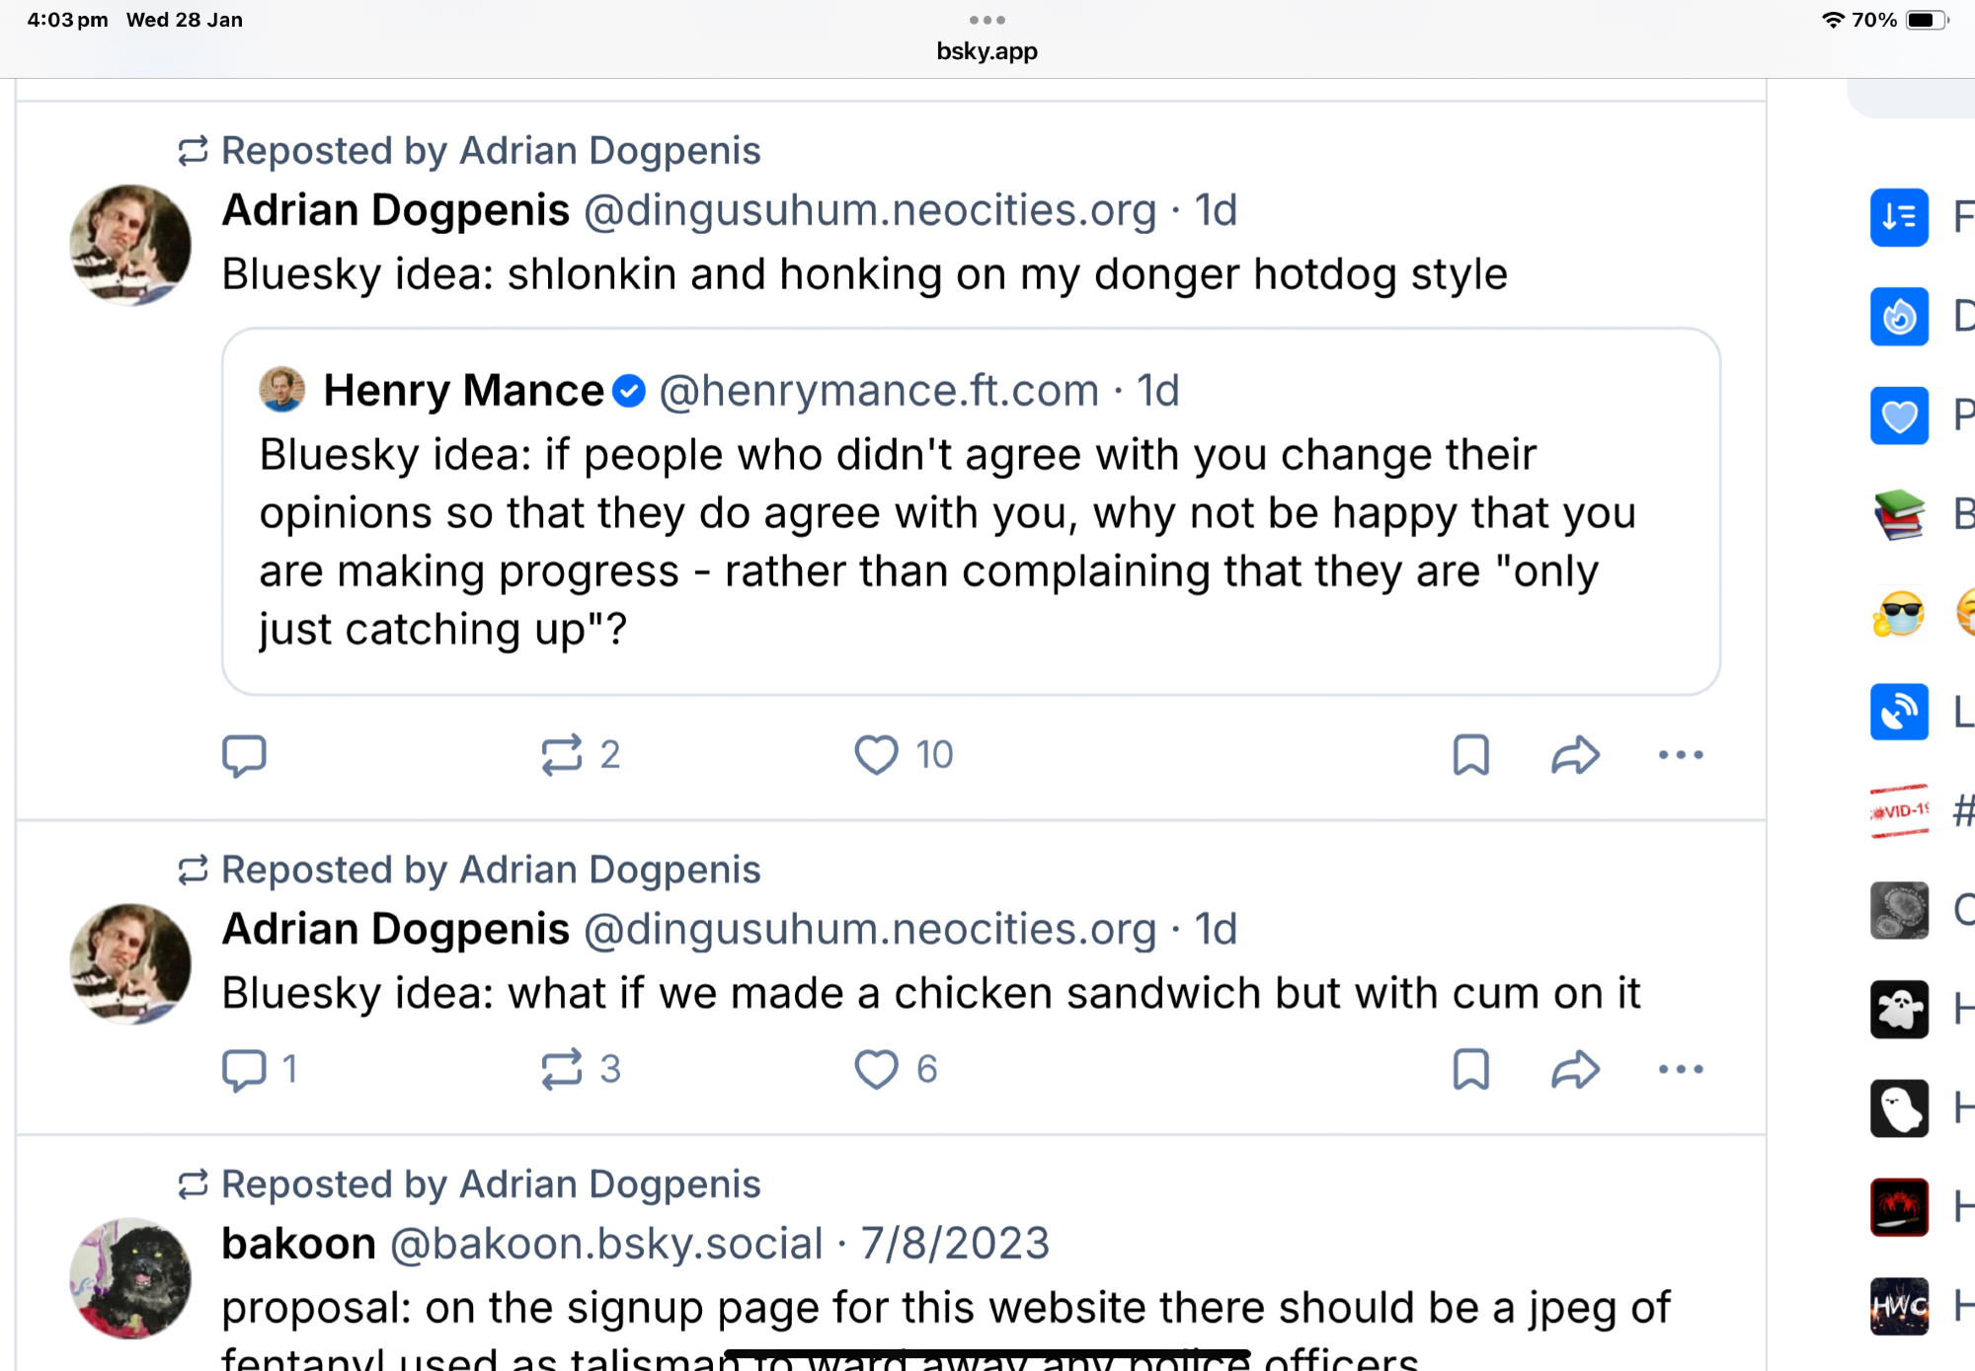Open Henry Mance's profile from quoted post

(463, 390)
